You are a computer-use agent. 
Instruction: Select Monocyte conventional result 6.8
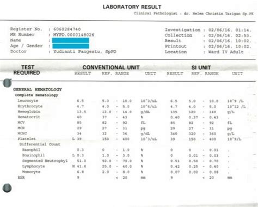pyautogui.click(x=80, y=172)
